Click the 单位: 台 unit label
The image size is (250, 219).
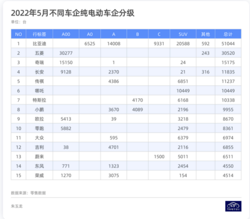tap(19, 22)
